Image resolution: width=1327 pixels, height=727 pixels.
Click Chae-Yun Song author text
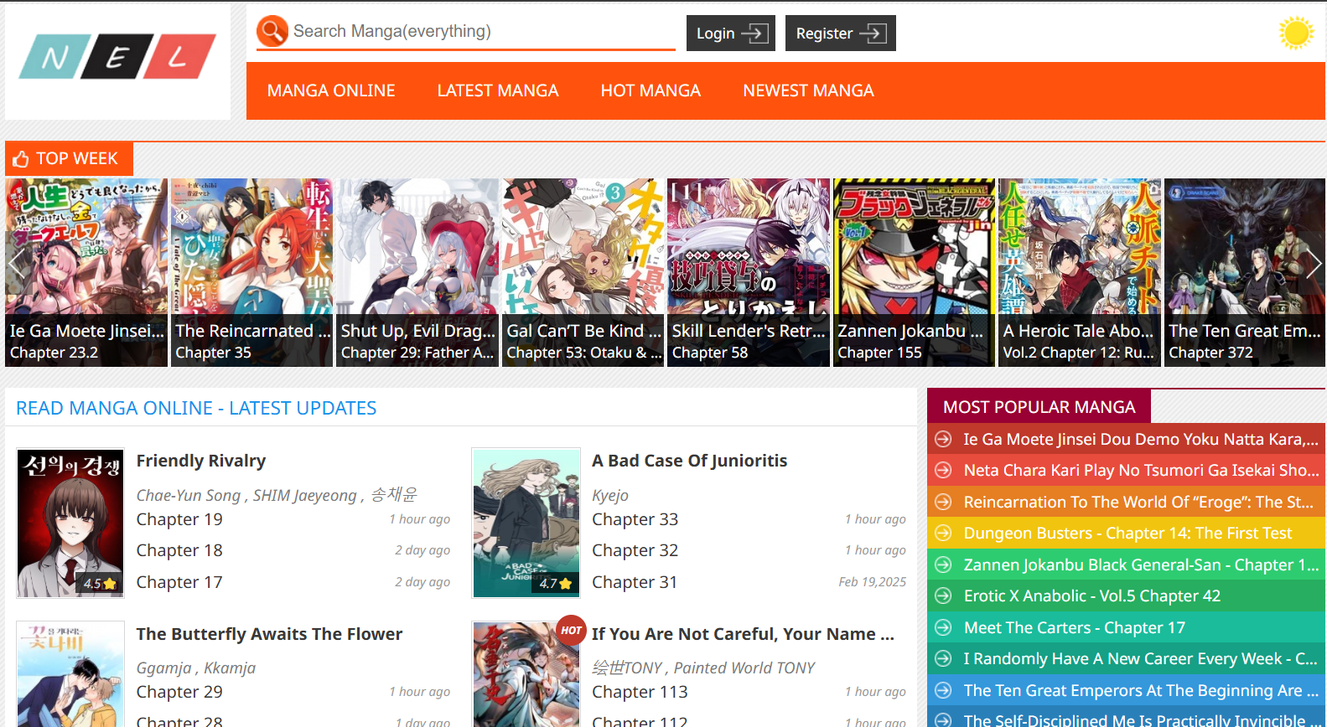pos(188,496)
